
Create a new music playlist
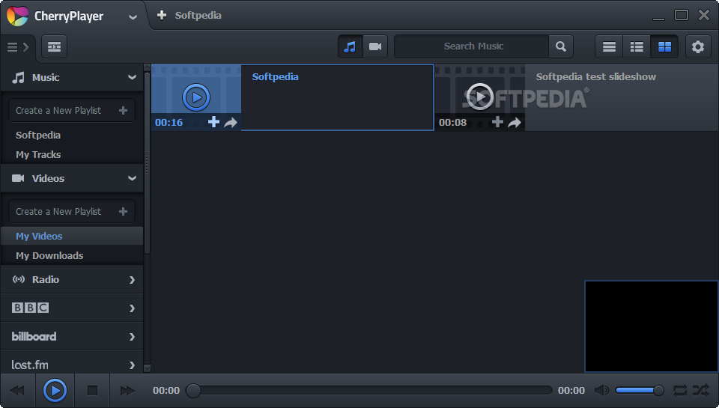pos(72,111)
